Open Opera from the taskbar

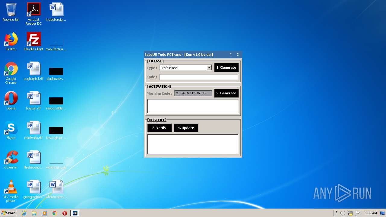(x=65, y=213)
